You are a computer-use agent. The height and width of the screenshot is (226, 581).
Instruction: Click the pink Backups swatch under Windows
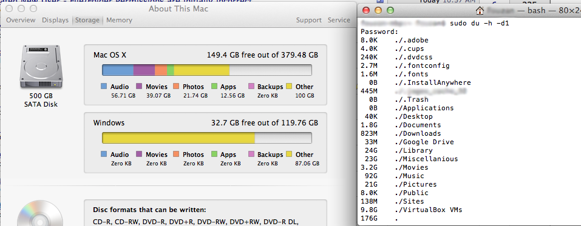click(x=251, y=155)
